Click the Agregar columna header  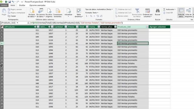pyautogui.click(x=159, y=27)
